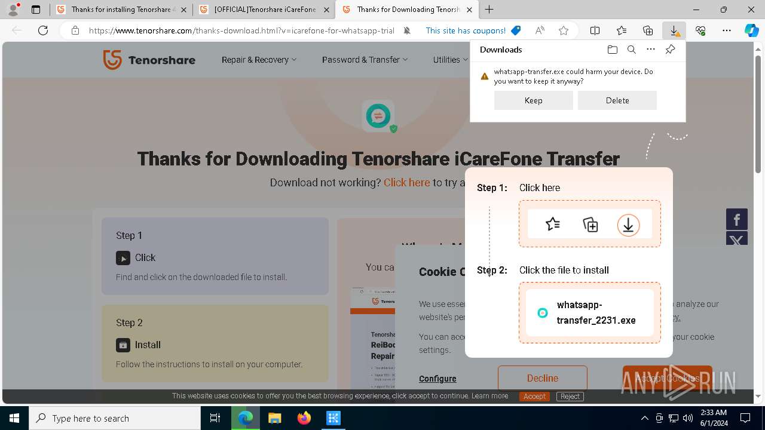This screenshot has height=430, width=765.
Task: Switch to Thanks for installing Tenorshare tab
Action: pos(121,10)
